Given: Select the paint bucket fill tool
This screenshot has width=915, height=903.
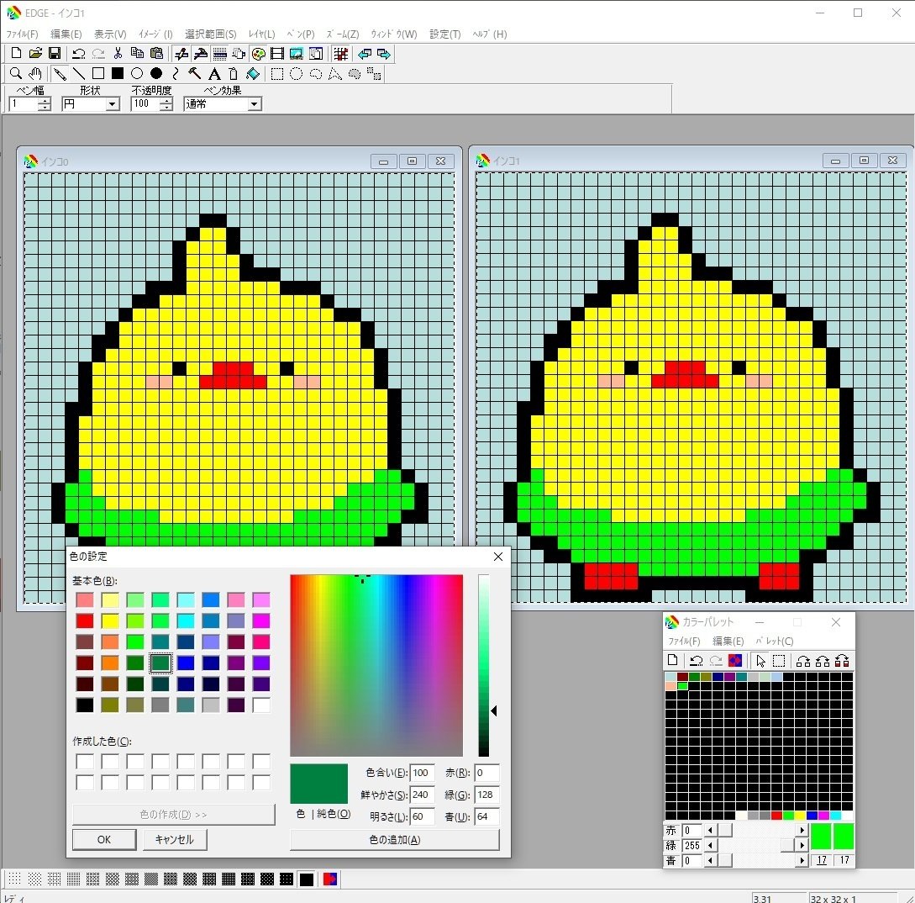Looking at the screenshot, I should [x=253, y=74].
